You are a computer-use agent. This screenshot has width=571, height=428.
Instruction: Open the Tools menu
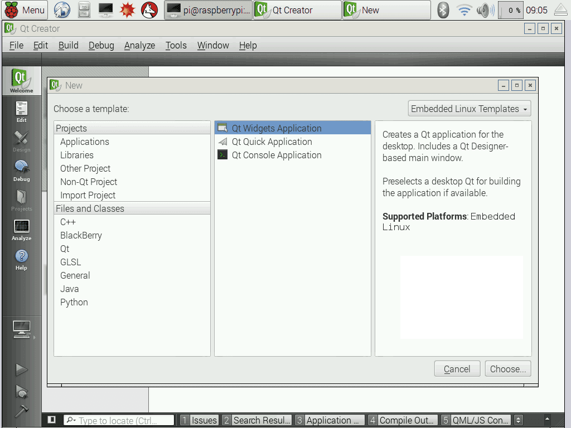(x=176, y=45)
